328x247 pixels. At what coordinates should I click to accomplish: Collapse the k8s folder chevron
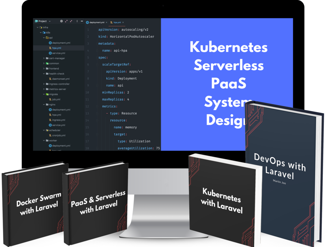pos(41,33)
